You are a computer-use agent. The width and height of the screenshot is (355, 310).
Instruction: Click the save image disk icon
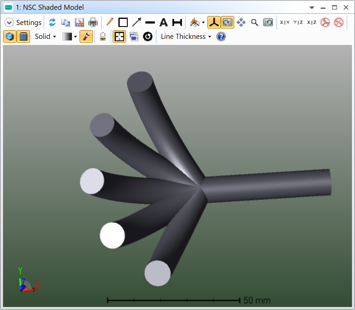click(79, 23)
